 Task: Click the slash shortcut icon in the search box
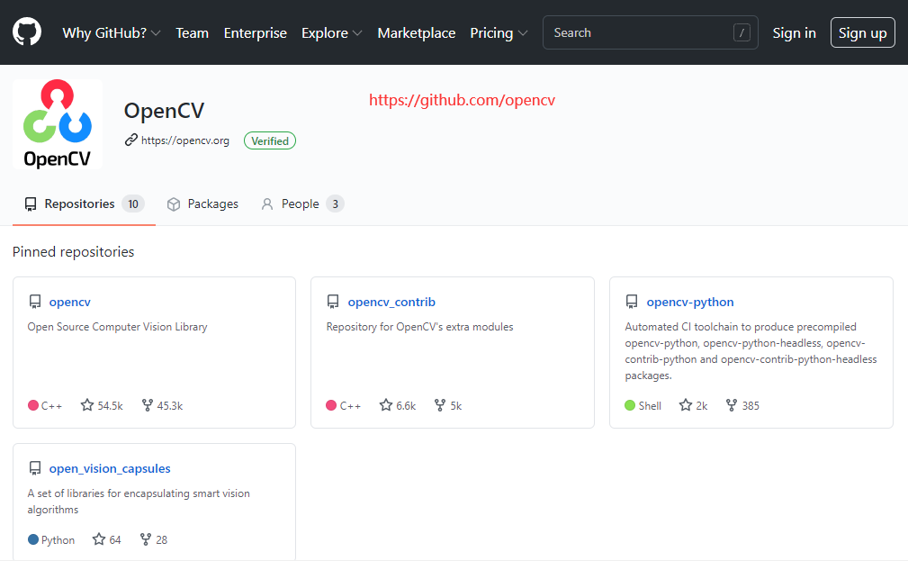[x=742, y=32]
